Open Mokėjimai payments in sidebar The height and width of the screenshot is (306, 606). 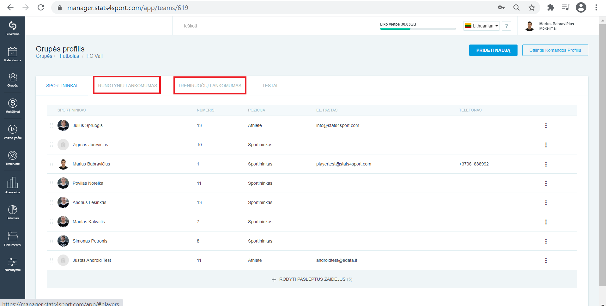13,106
